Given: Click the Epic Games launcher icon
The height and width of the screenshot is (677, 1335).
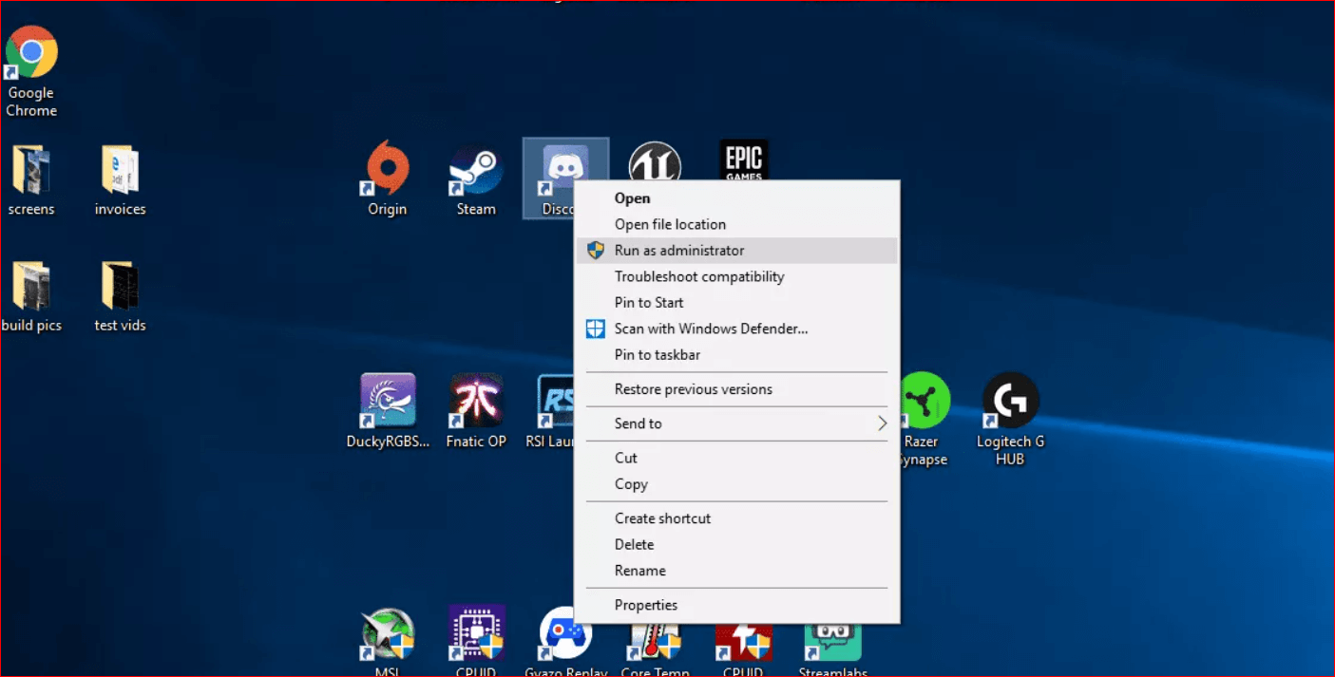Looking at the screenshot, I should coord(744,160).
